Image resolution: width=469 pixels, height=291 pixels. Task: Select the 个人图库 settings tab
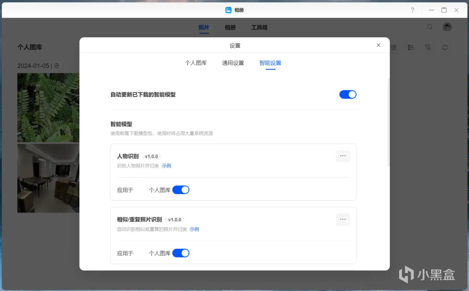pyautogui.click(x=196, y=63)
